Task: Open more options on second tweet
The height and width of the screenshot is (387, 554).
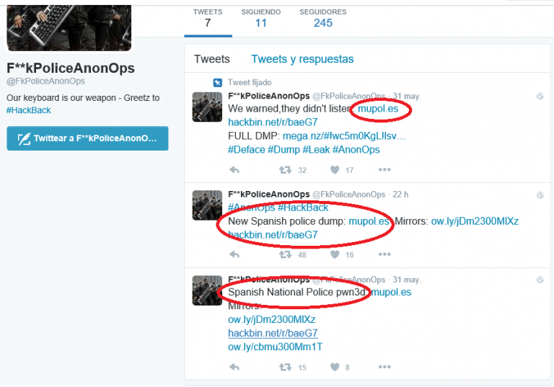Action: (384, 254)
